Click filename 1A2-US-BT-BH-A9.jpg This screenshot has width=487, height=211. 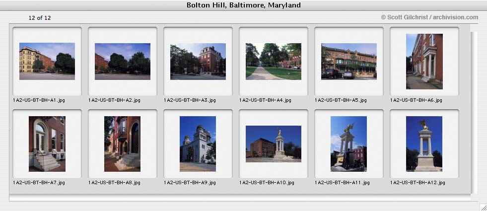pos(190,183)
